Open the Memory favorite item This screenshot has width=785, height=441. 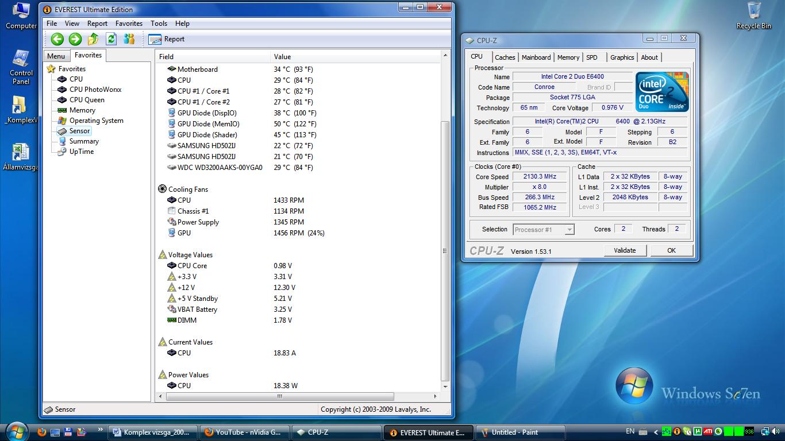76,110
